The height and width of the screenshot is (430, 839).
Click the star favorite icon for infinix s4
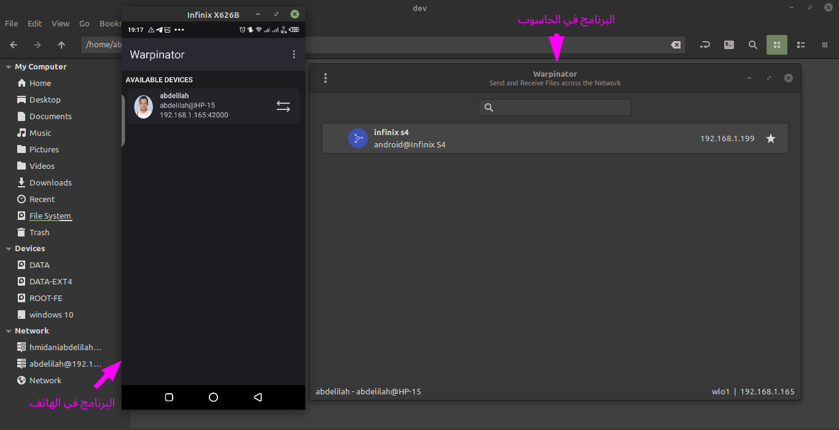[x=770, y=139]
